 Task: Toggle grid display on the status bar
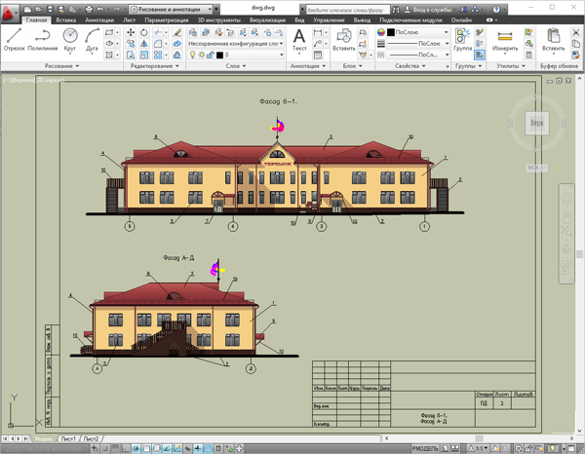[x=115, y=449]
